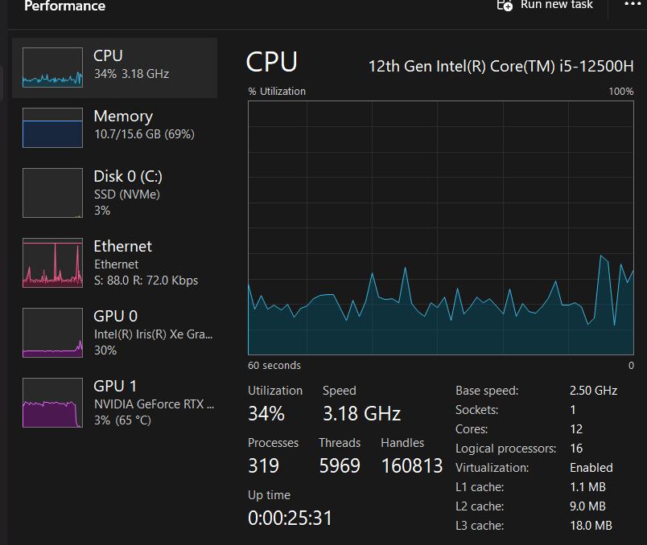Click the Run new task label
Screen dimensions: 647x545
(556, 5)
